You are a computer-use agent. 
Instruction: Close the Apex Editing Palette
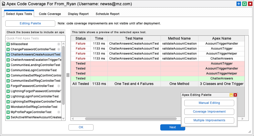tap(235, 95)
